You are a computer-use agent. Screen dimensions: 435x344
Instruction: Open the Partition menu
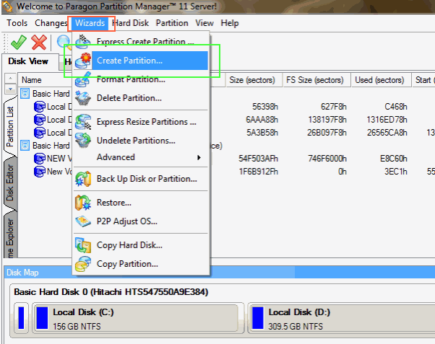171,23
